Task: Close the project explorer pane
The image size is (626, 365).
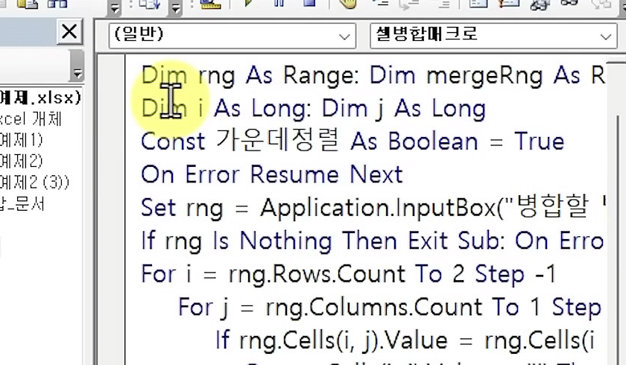Action: point(69,31)
